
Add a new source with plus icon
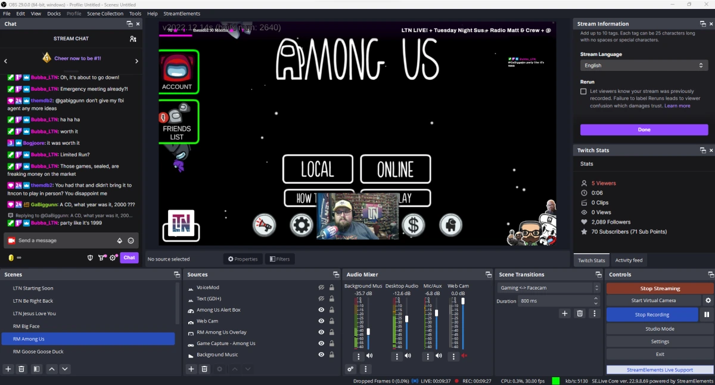(x=191, y=369)
